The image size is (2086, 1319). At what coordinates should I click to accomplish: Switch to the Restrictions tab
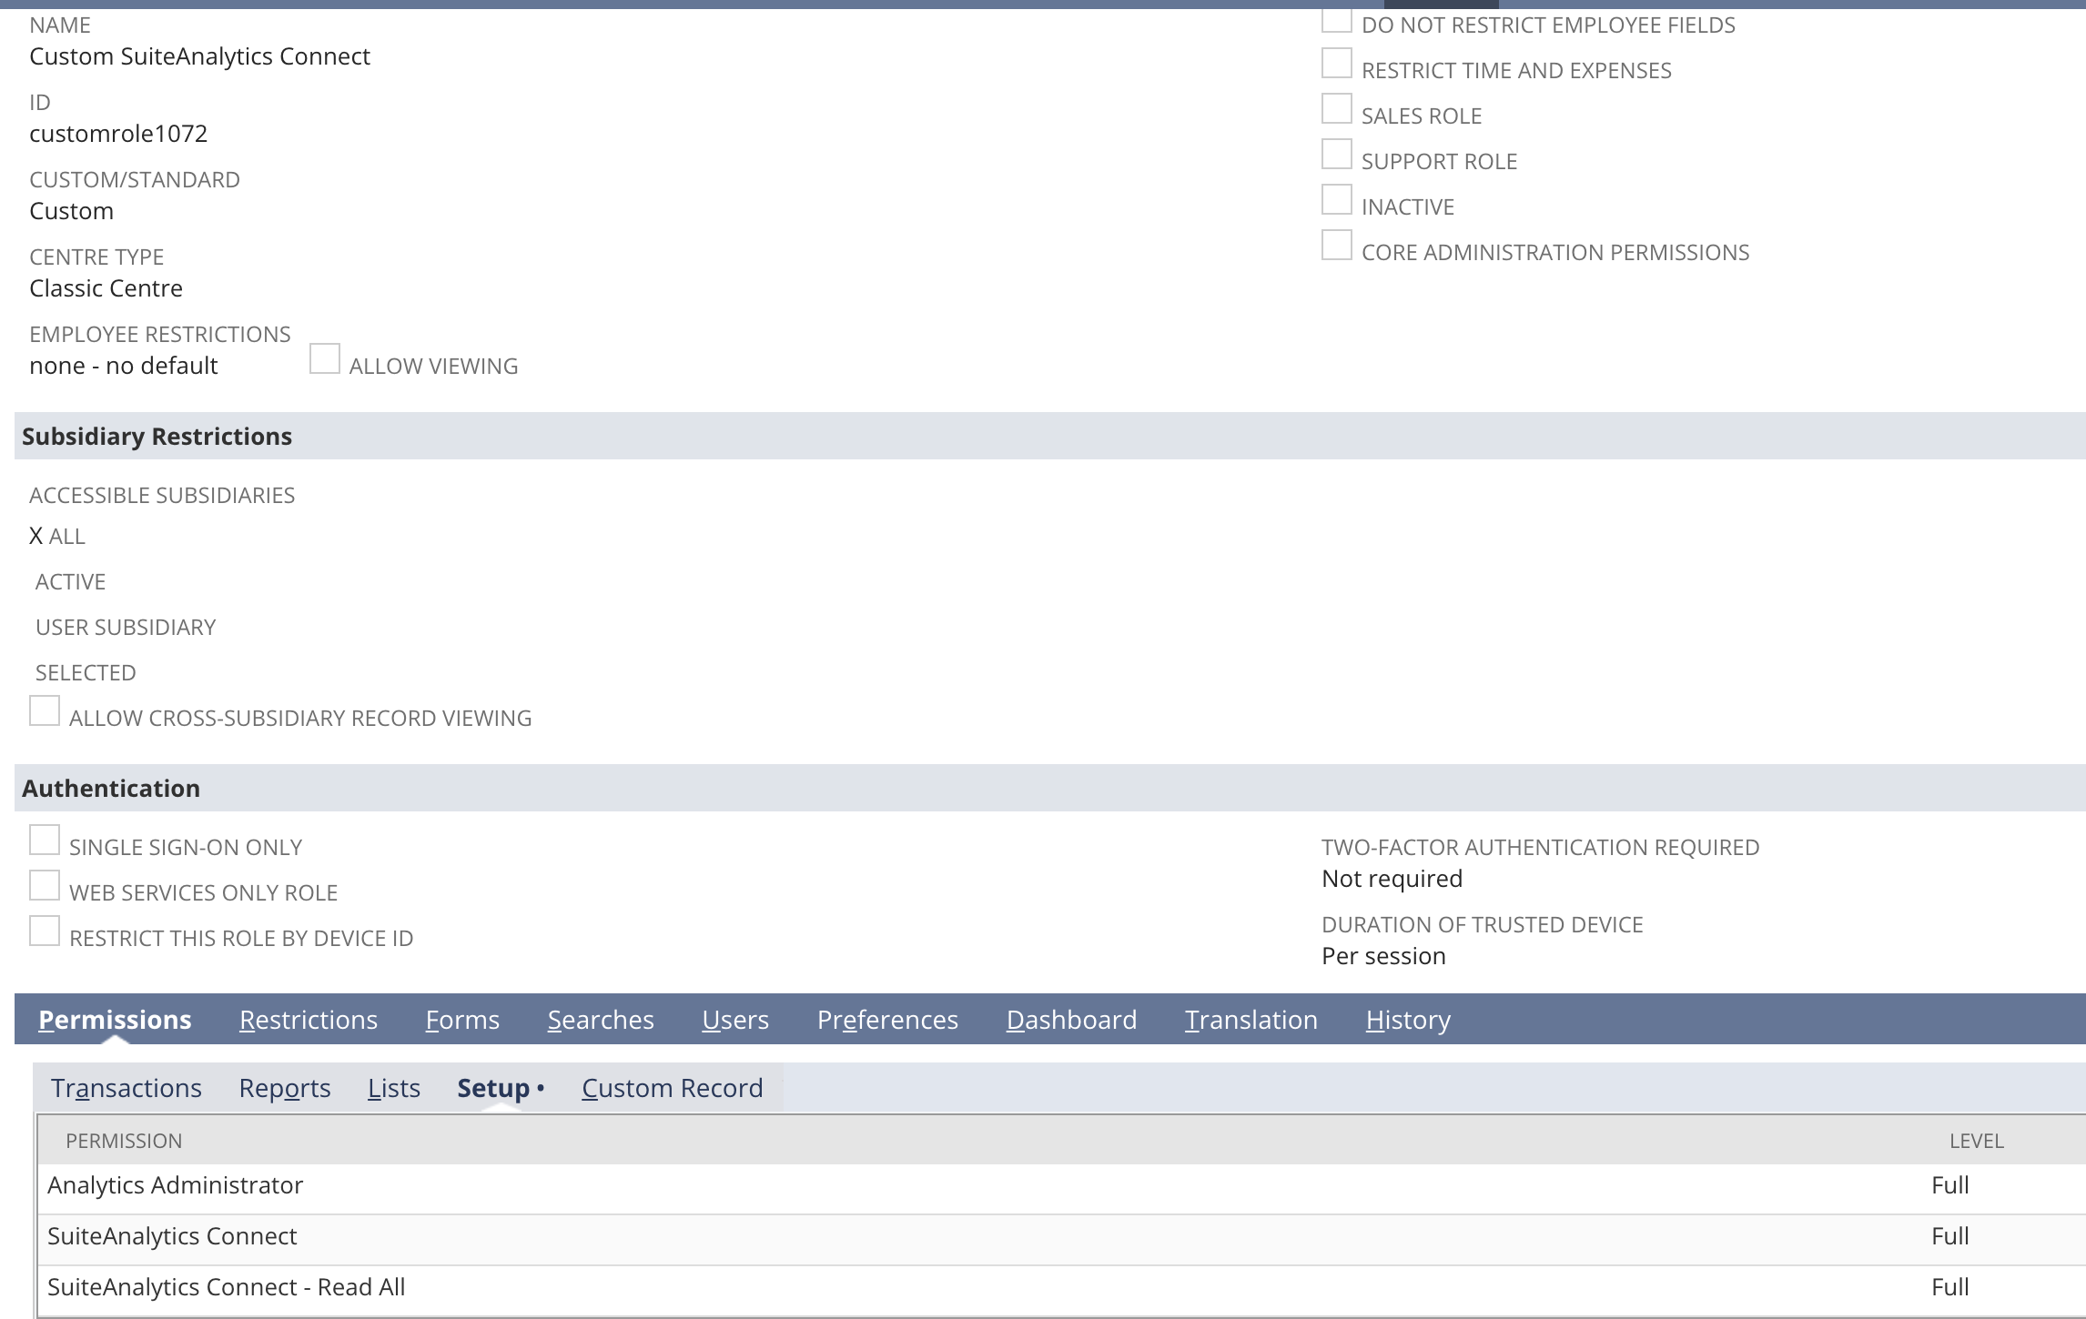tap(309, 1020)
